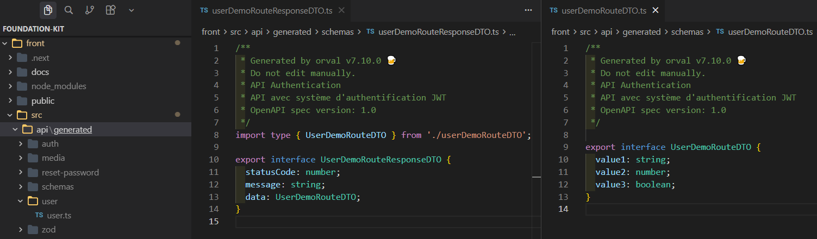Click line number 15 in left editor

point(214,222)
